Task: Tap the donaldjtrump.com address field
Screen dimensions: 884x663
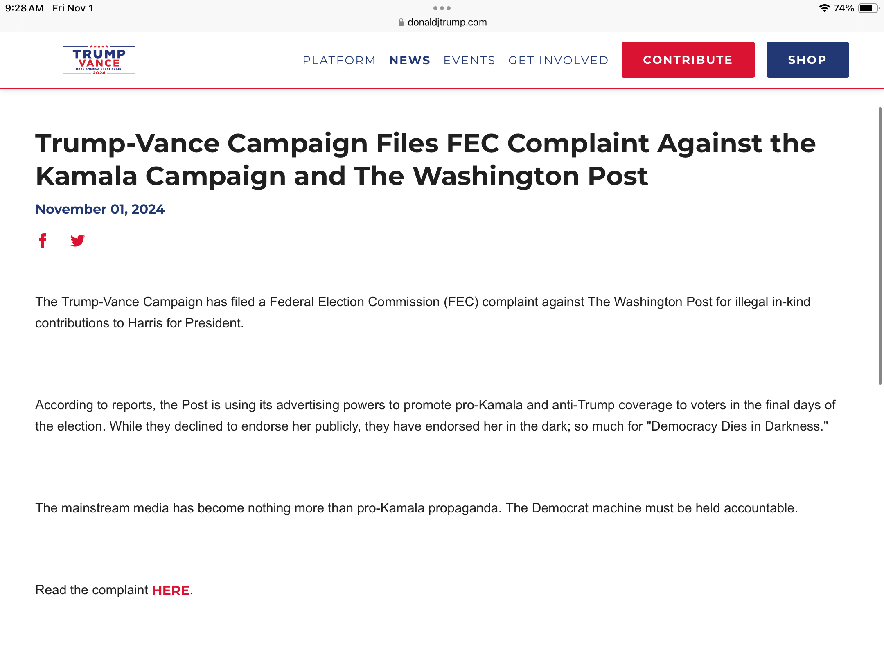Action: (447, 23)
